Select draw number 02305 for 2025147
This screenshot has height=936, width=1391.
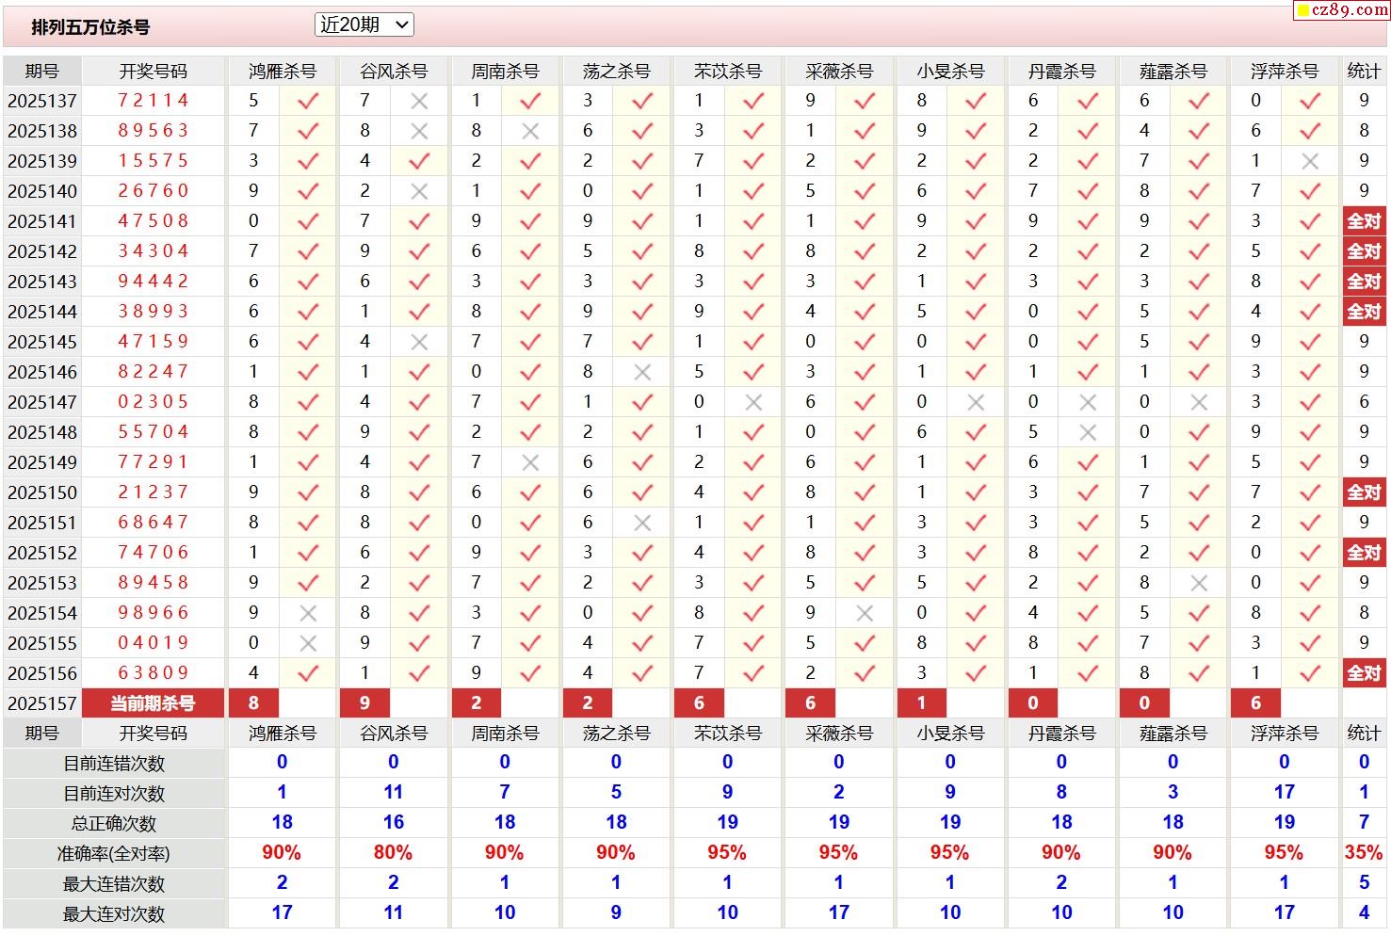point(154,402)
